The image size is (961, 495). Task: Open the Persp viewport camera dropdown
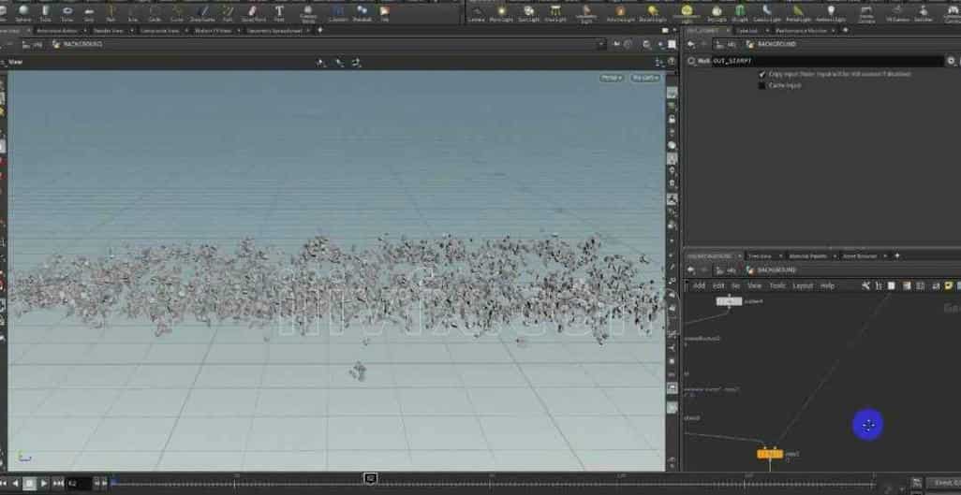tap(611, 78)
